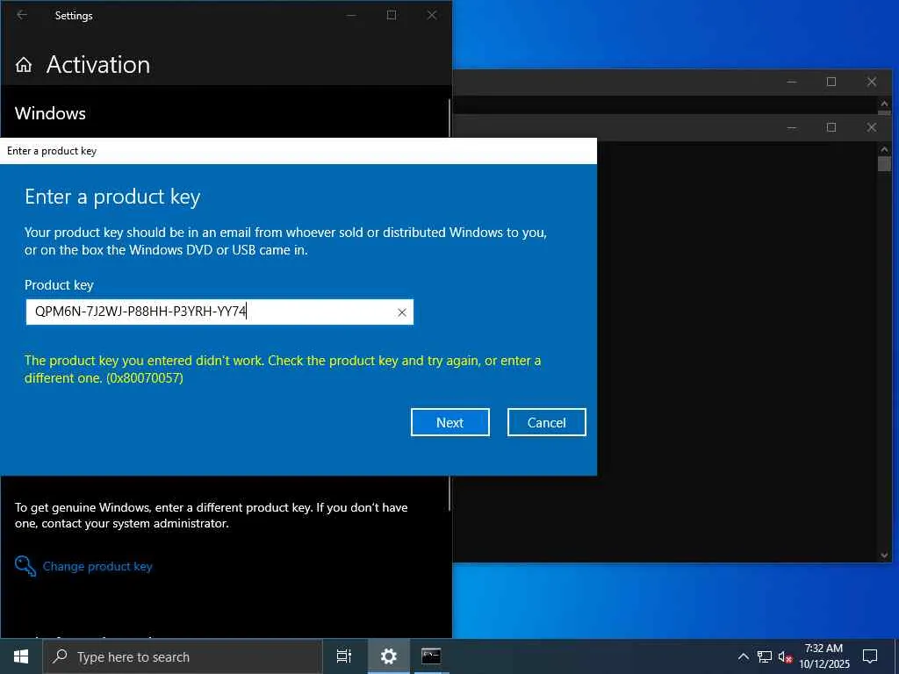Close the rear console window

(872, 82)
